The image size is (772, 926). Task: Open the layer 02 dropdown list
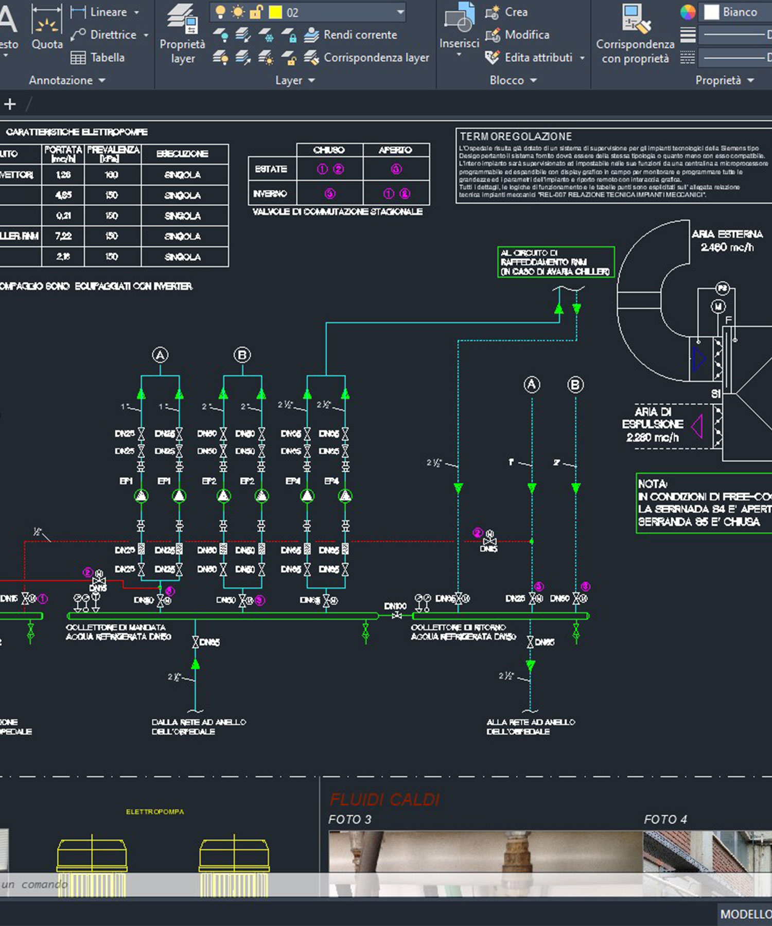(x=400, y=12)
